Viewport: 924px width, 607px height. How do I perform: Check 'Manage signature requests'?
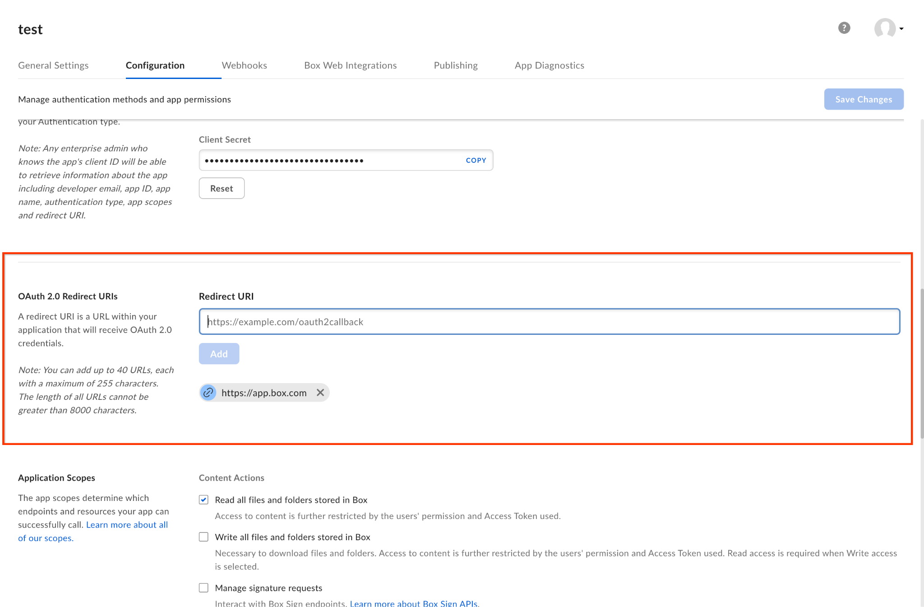(x=203, y=588)
